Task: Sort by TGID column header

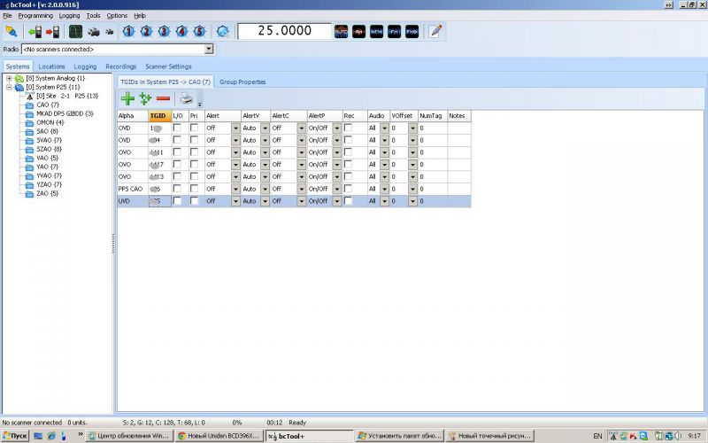Action: point(160,116)
